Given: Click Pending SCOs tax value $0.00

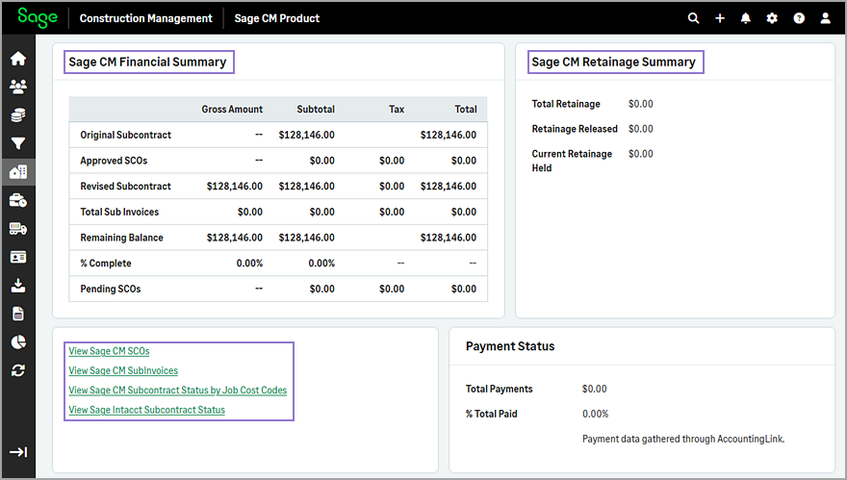Looking at the screenshot, I should coord(392,289).
